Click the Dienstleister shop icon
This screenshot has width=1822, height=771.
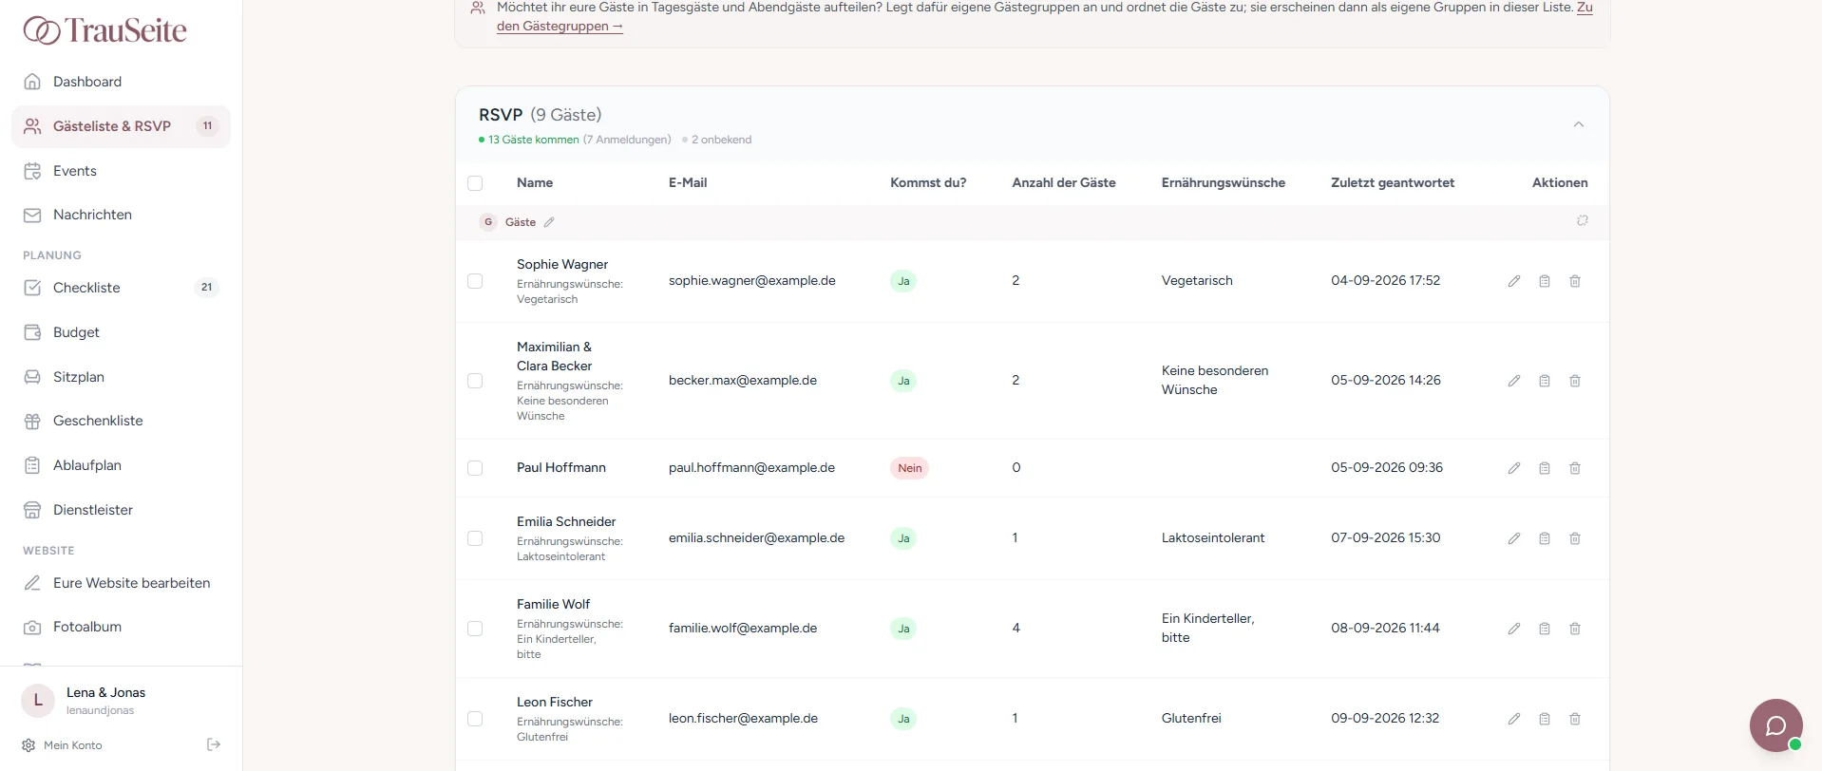coord(32,510)
